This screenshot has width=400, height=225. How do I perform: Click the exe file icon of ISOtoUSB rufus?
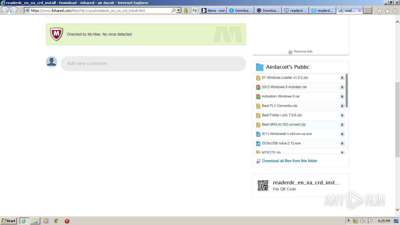pyautogui.click(x=258, y=143)
